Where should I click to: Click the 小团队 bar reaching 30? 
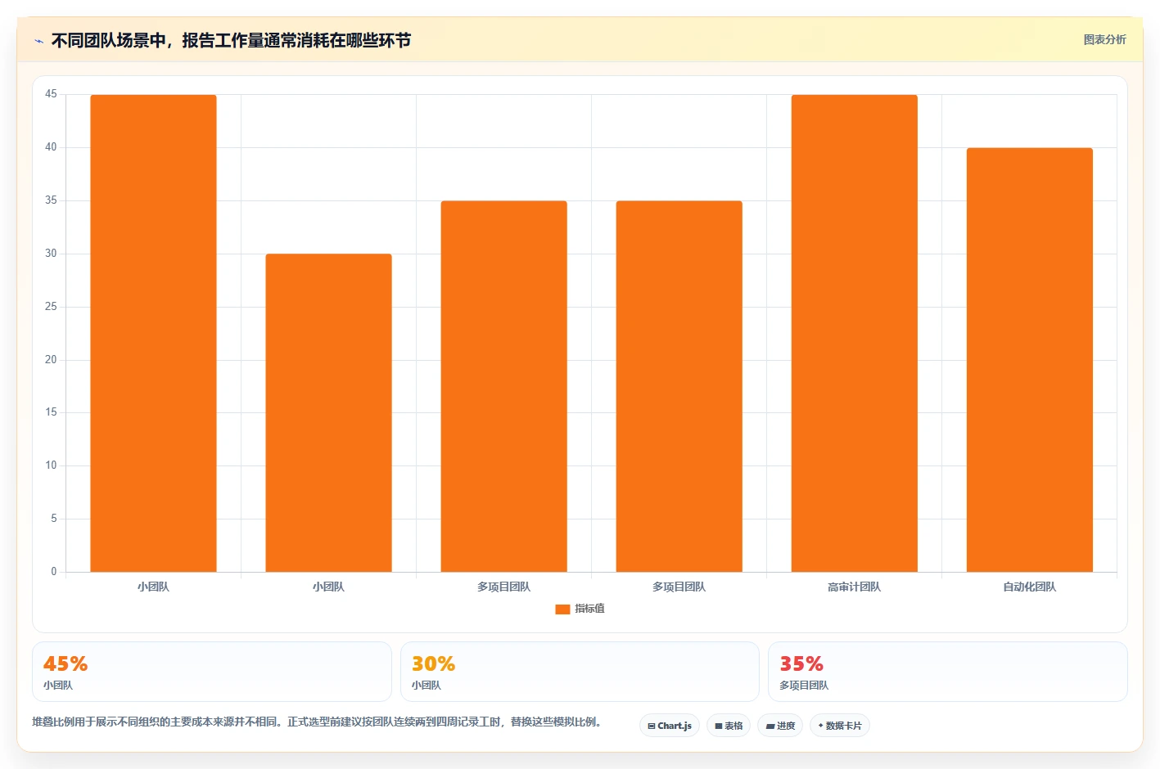click(x=328, y=413)
